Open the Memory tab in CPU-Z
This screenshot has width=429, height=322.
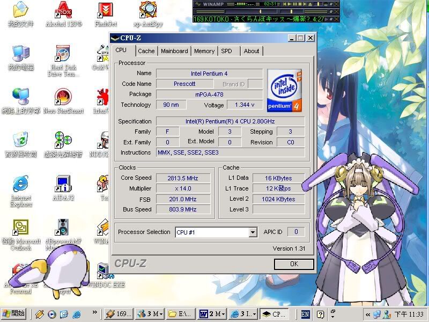[x=204, y=51]
